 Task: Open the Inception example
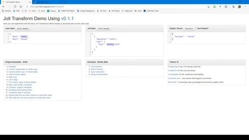coord(12,66)
